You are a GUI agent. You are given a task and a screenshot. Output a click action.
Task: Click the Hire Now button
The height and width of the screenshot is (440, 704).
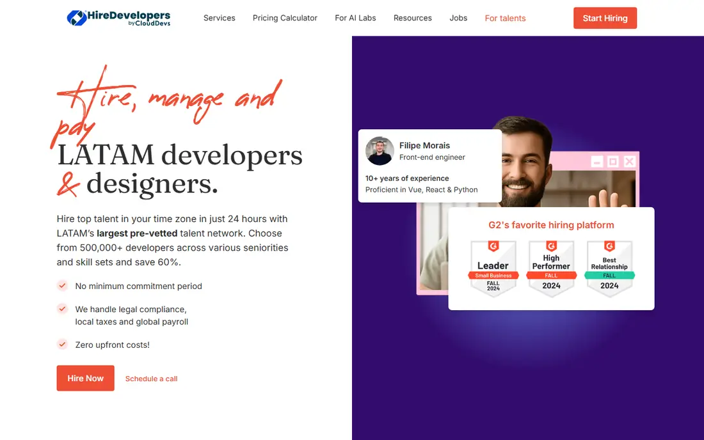pyautogui.click(x=85, y=378)
